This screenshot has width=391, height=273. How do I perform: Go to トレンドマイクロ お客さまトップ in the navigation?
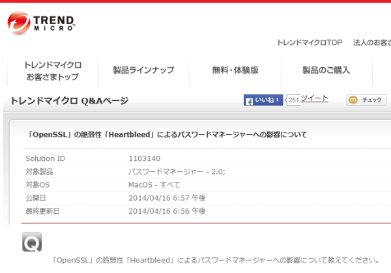coord(53,71)
